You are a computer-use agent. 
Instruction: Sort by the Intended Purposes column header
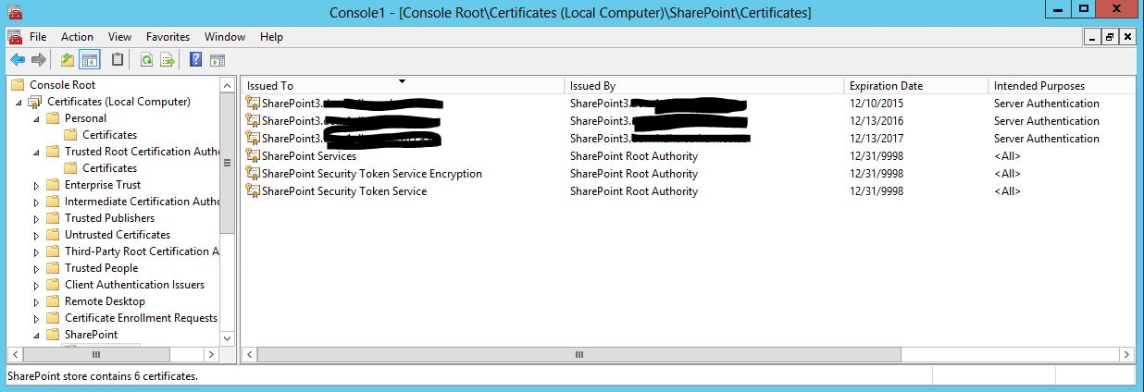1063,85
